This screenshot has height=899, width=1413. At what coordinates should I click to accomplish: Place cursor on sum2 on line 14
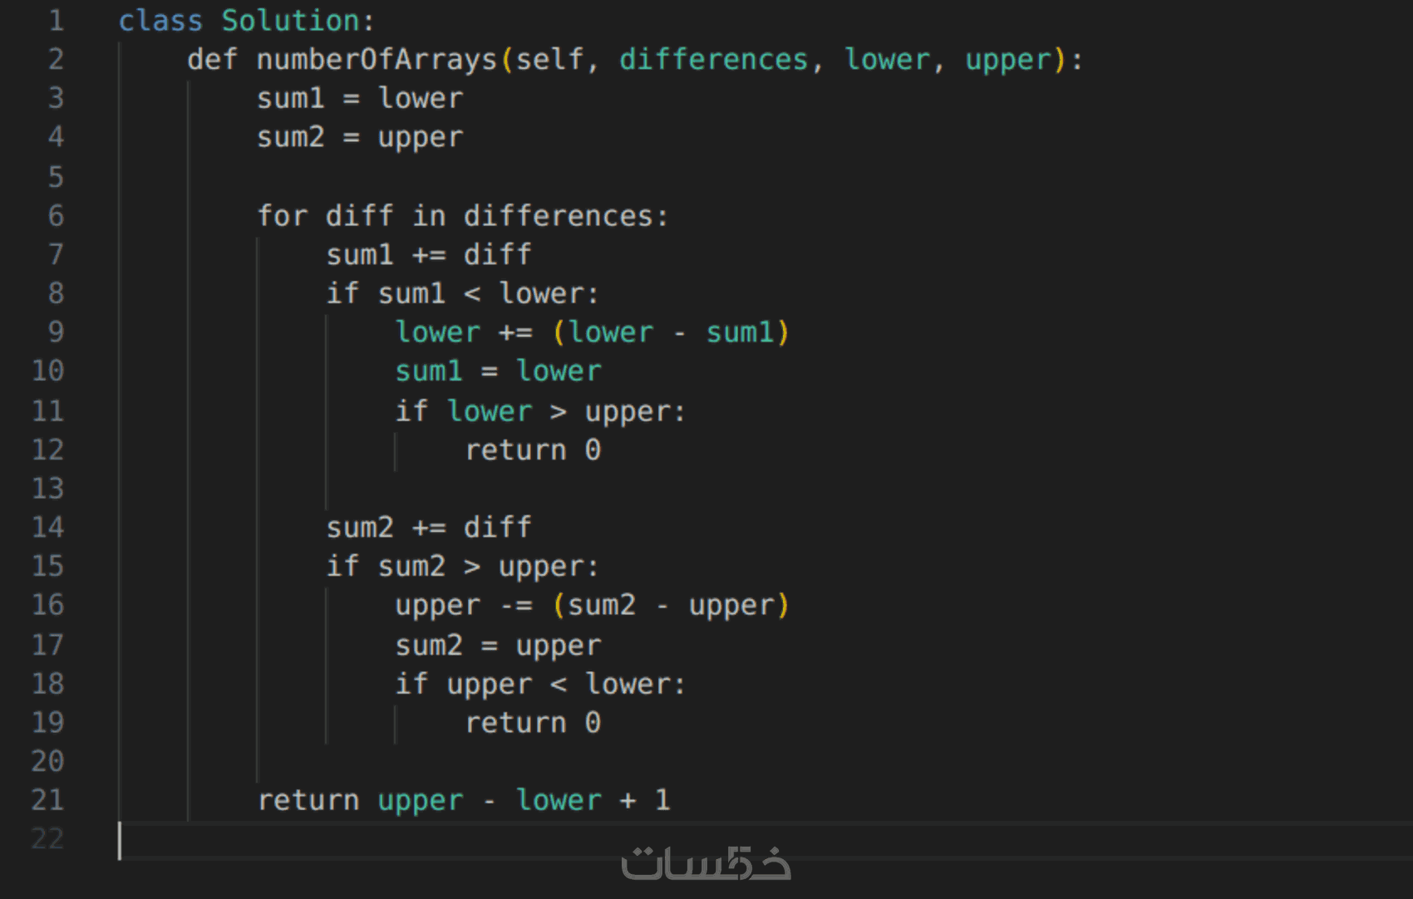[x=359, y=528]
